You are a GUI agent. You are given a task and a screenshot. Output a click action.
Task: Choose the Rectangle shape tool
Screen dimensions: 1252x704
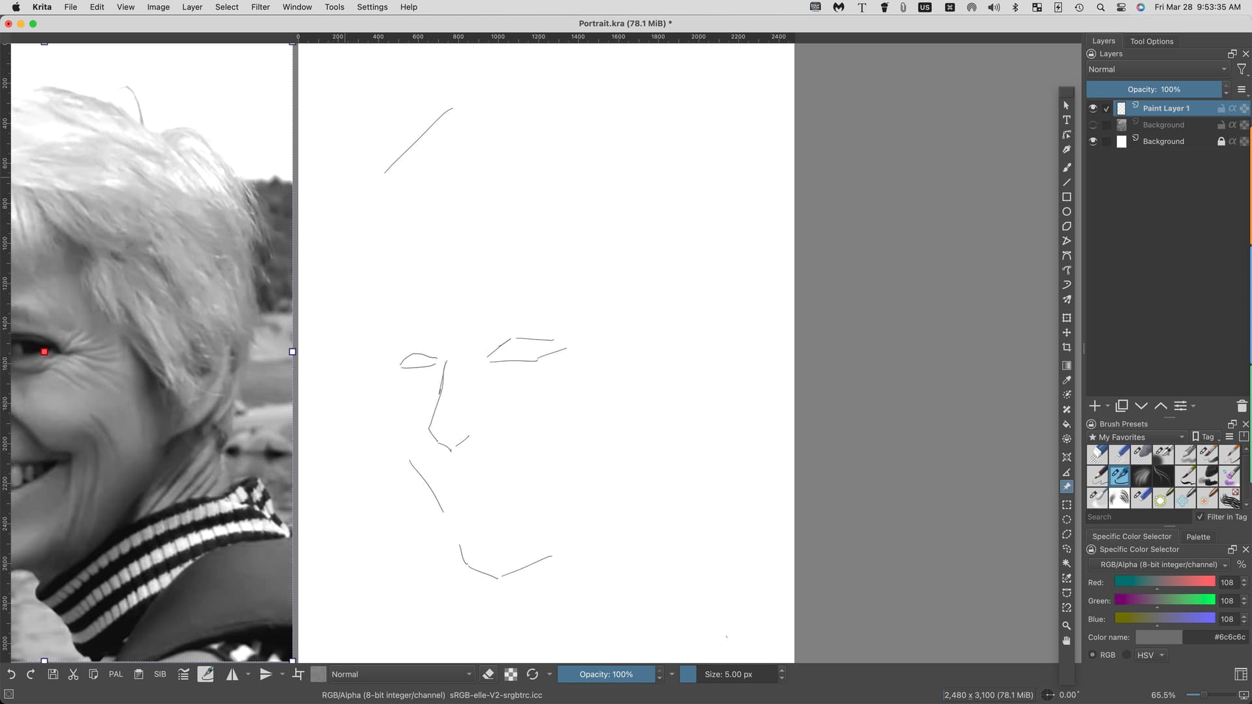(1067, 197)
